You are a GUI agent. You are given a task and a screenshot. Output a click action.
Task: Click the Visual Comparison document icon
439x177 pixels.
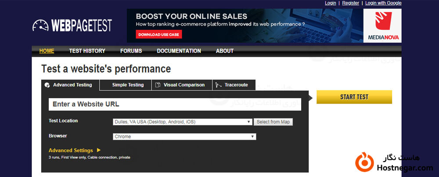tap(158, 85)
